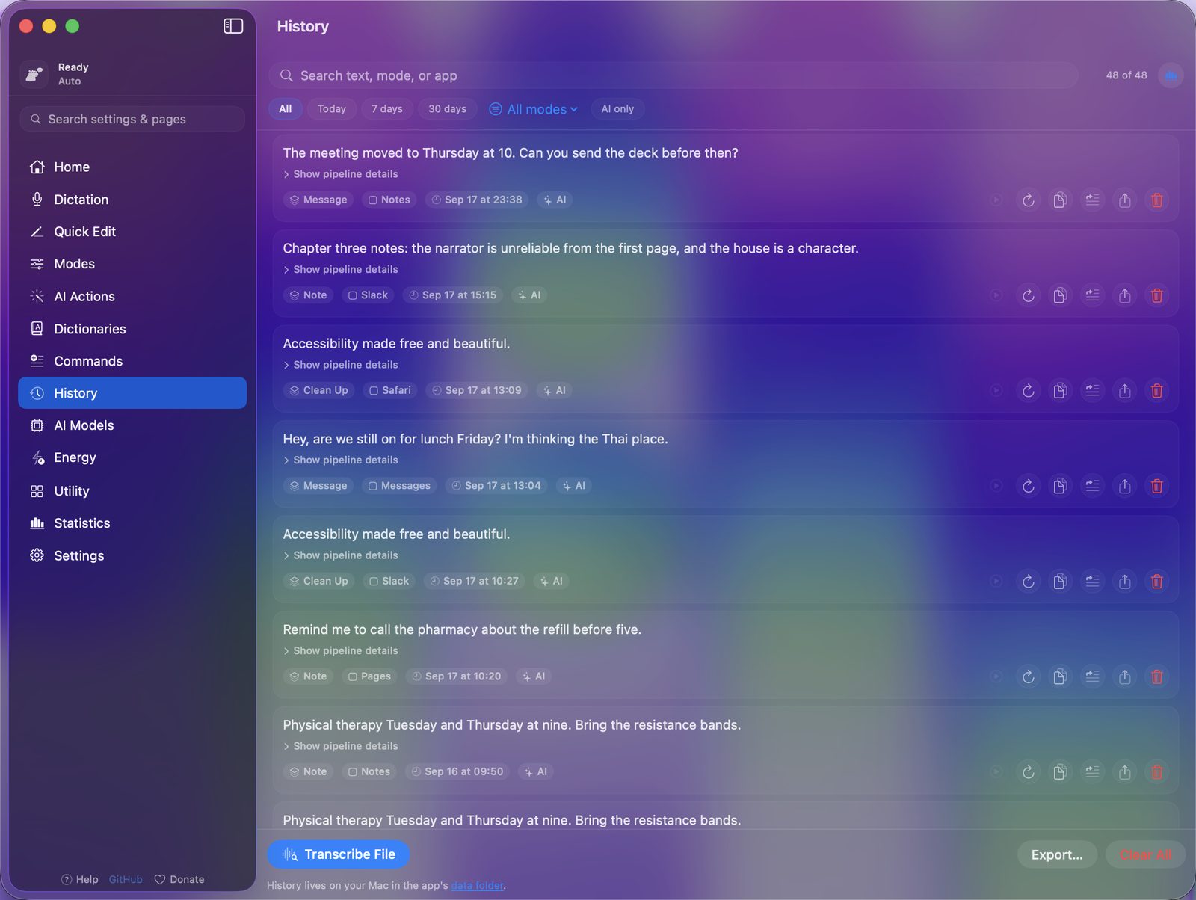Image resolution: width=1196 pixels, height=900 pixels.
Task: Delete the Sep 17 10:27 Slack entry
Action: (1156, 582)
